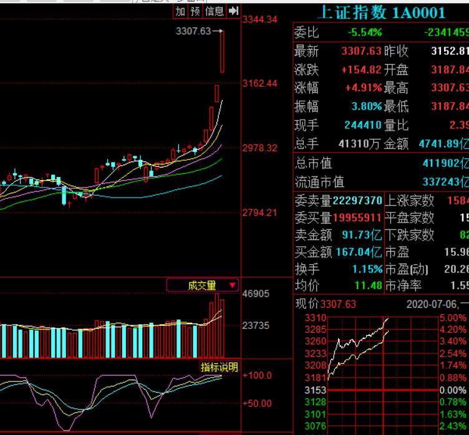
Task: Click the 3153 baseline label in intraday chart
Action: (x=315, y=390)
